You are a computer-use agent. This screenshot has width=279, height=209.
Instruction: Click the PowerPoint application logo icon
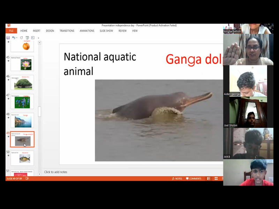point(9,25)
